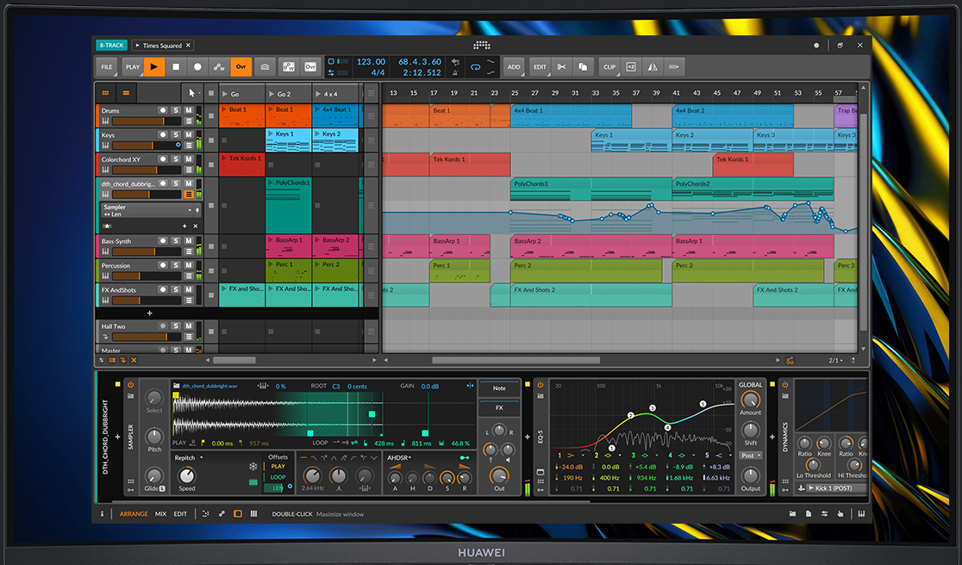This screenshot has width=962, height=565.
Task: Click the copy icon beside scissors
Action: click(x=583, y=66)
